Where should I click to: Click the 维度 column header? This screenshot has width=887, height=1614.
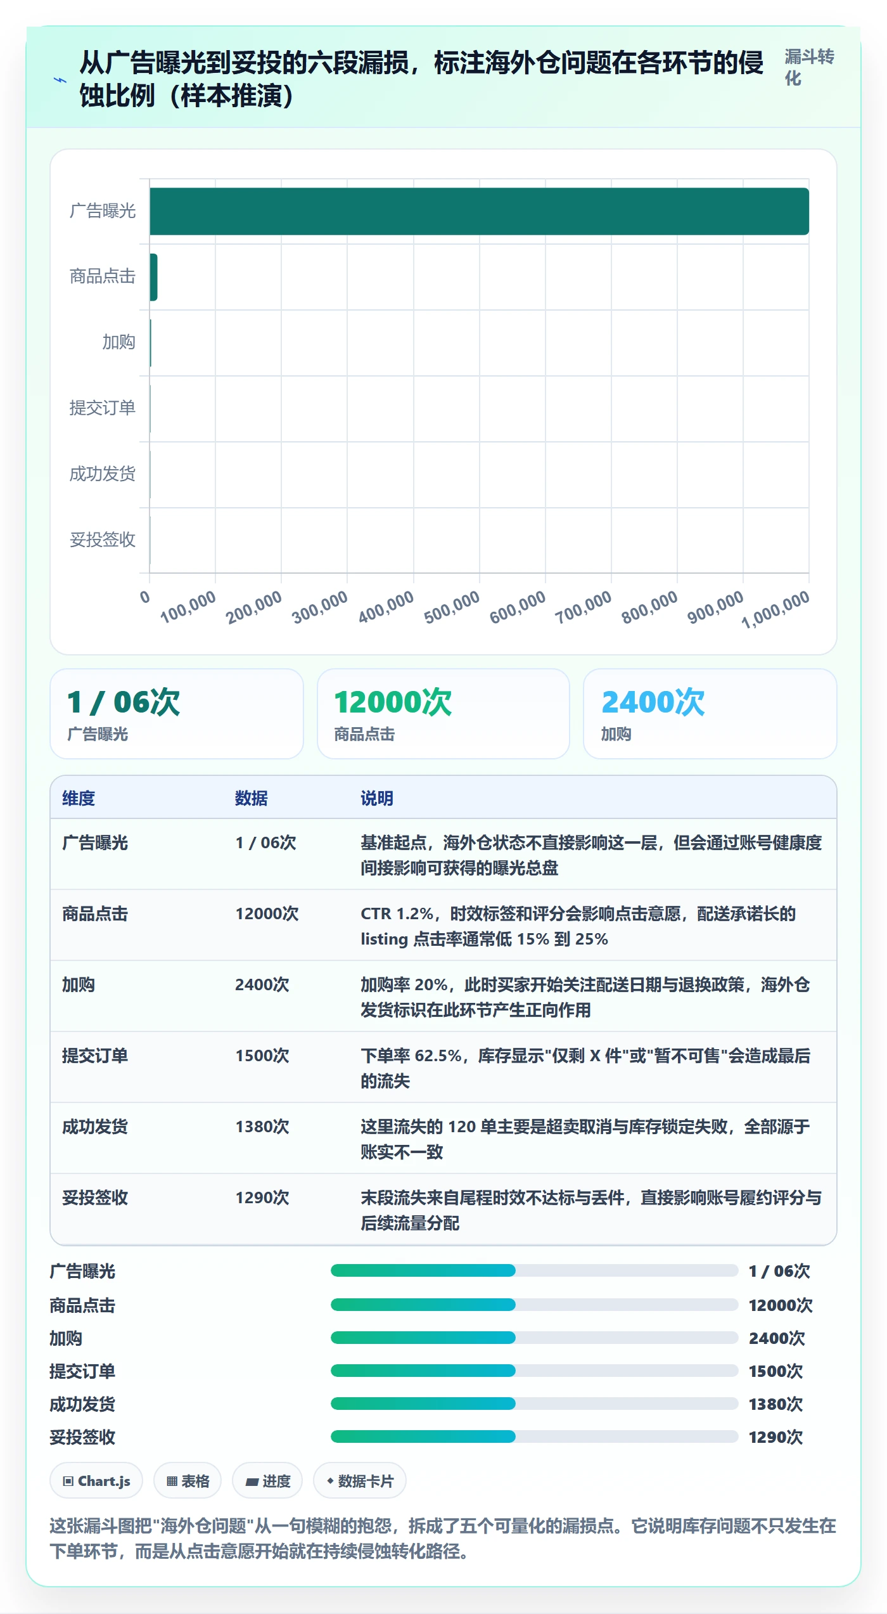(79, 798)
